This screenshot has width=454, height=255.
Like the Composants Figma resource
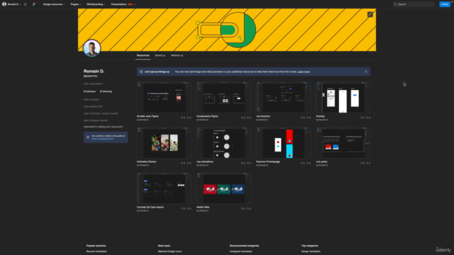point(242,118)
